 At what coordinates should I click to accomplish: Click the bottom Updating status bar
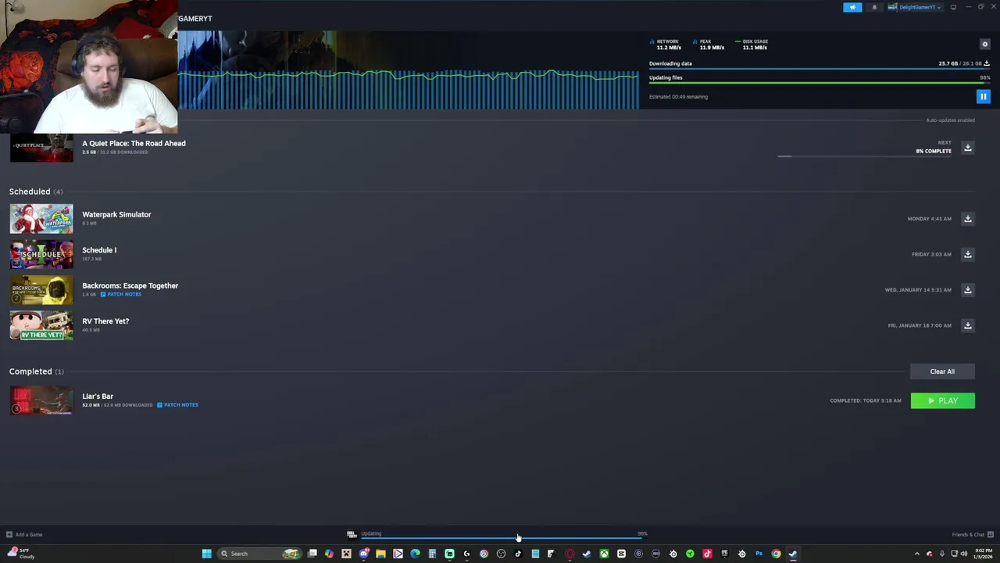[498, 535]
